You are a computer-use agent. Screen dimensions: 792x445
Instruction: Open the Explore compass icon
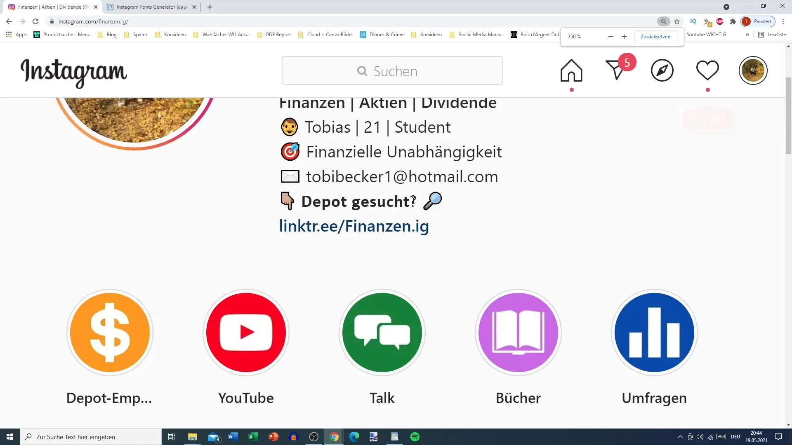(x=662, y=70)
